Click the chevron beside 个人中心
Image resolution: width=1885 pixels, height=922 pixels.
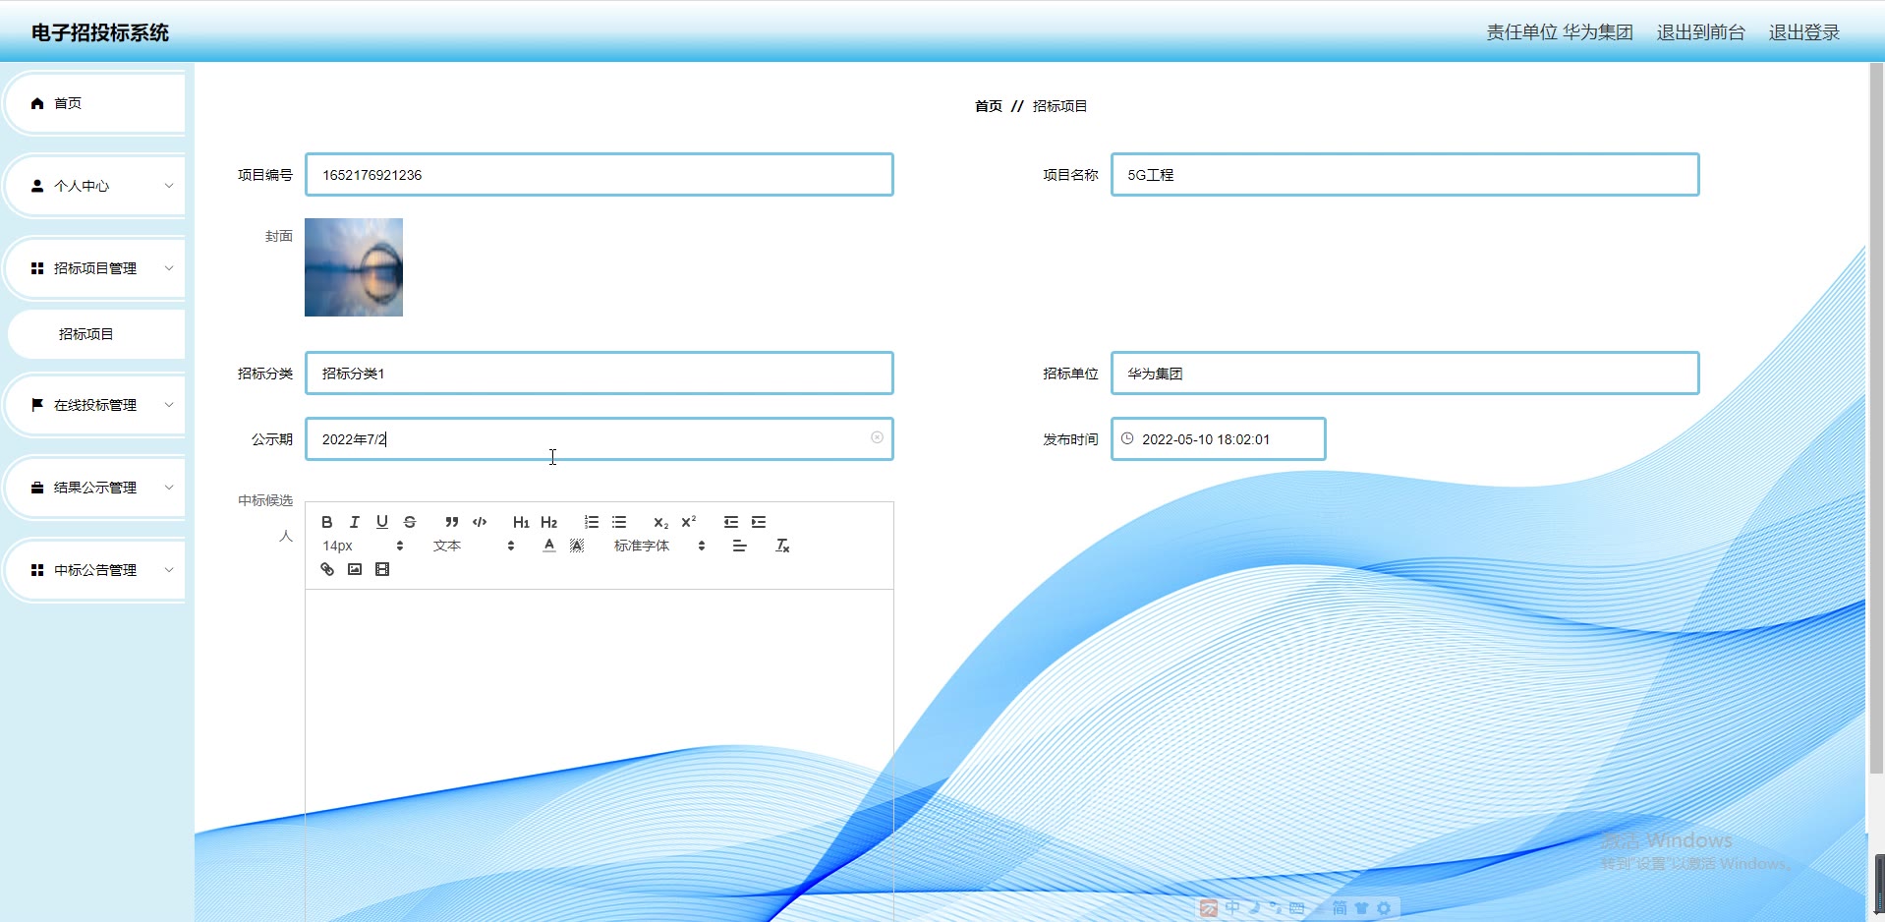pos(169,186)
